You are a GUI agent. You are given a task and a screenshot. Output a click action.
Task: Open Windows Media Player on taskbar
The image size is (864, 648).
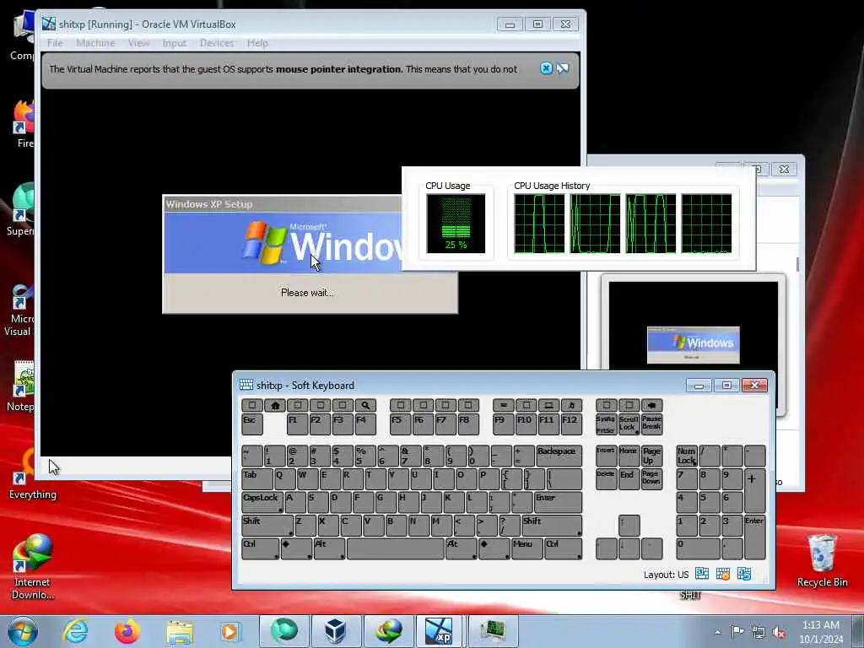coord(230,631)
